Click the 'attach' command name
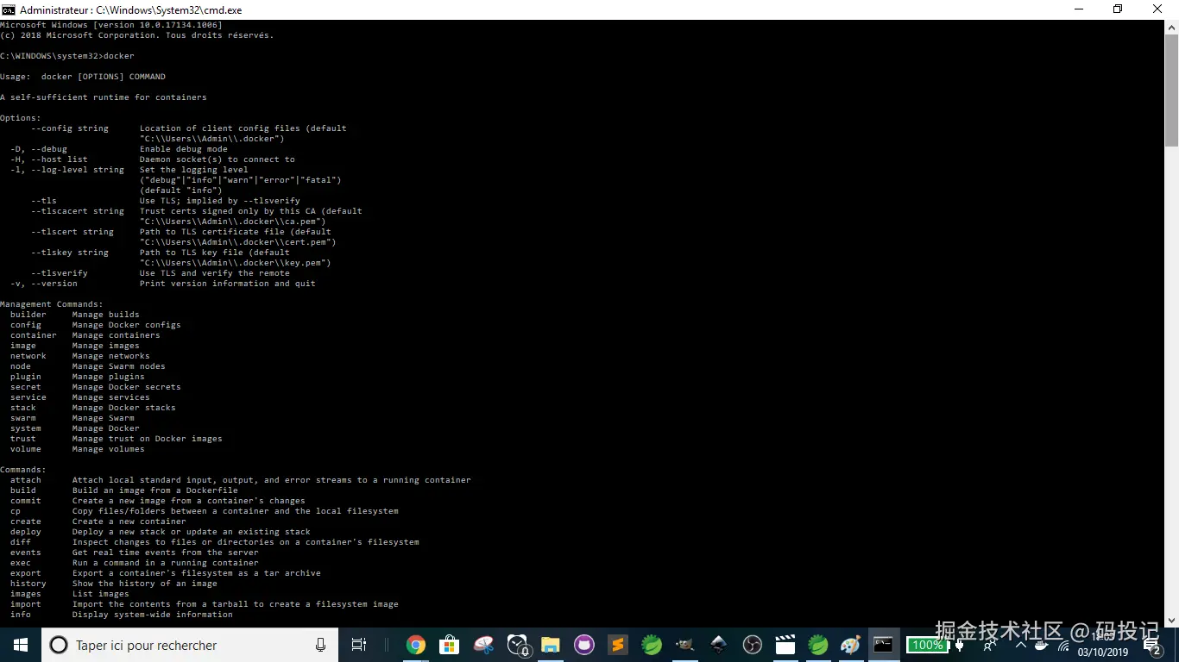The image size is (1179, 662). click(x=26, y=480)
